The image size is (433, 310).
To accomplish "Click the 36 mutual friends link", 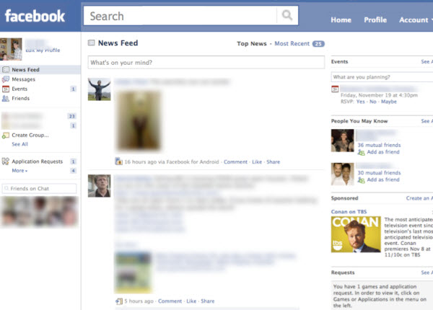I will point(379,145).
